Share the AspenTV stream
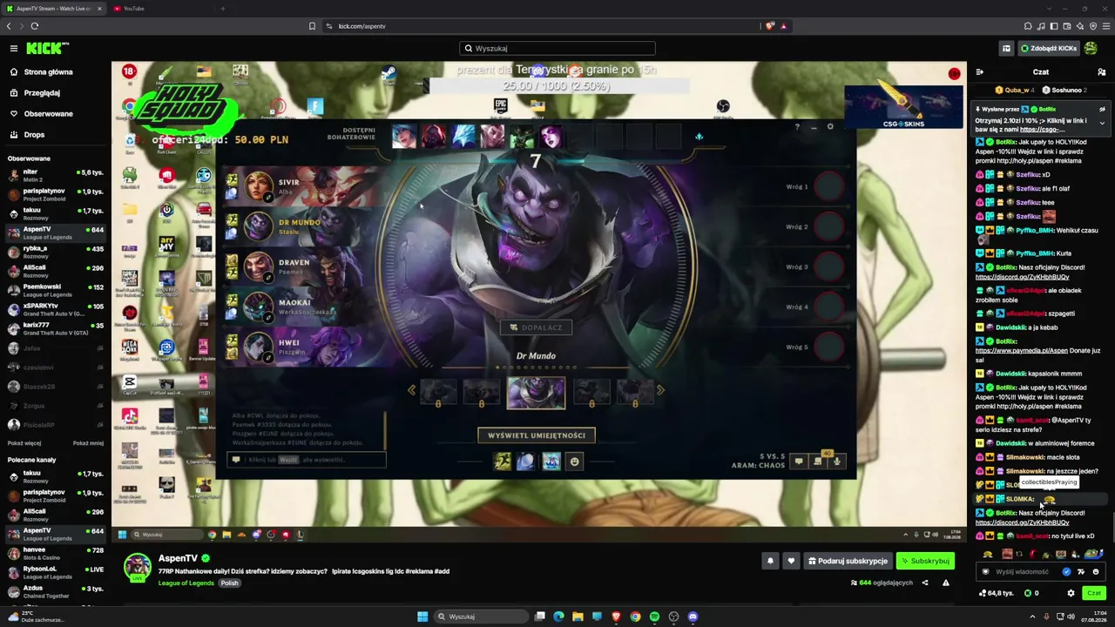1115x627 pixels. click(x=925, y=583)
